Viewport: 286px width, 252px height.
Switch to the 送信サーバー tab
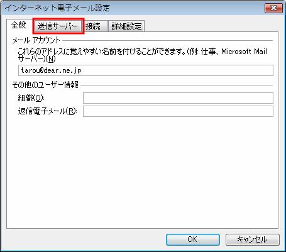(58, 26)
